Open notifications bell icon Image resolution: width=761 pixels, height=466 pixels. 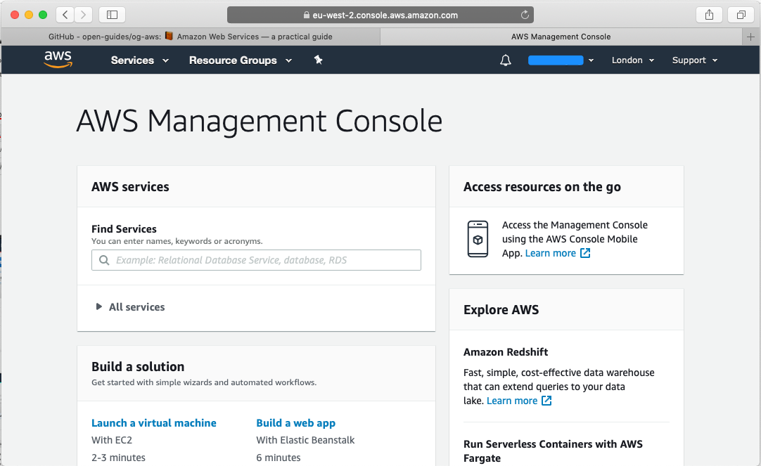pyautogui.click(x=505, y=60)
